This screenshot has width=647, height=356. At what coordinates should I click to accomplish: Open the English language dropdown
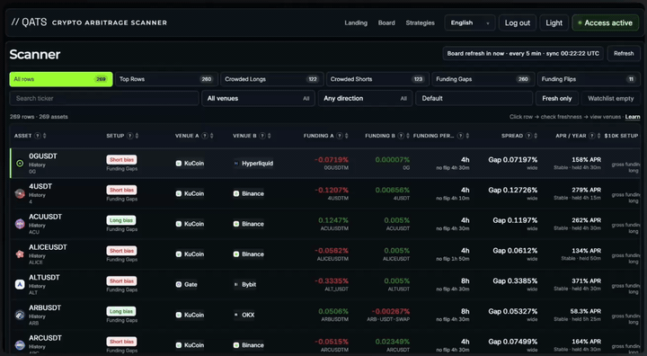(x=470, y=22)
